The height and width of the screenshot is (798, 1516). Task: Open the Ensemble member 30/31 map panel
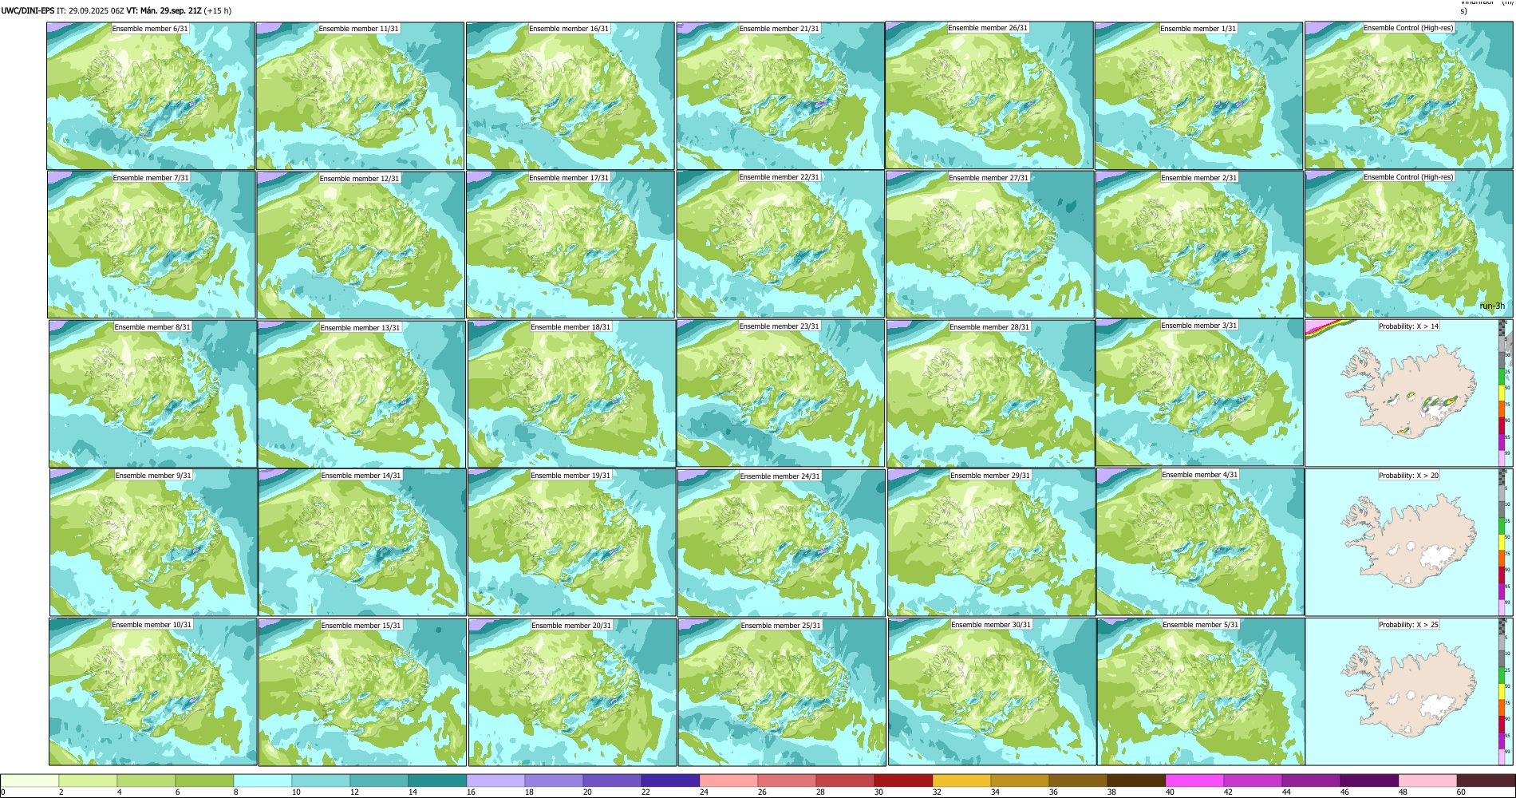(992, 692)
